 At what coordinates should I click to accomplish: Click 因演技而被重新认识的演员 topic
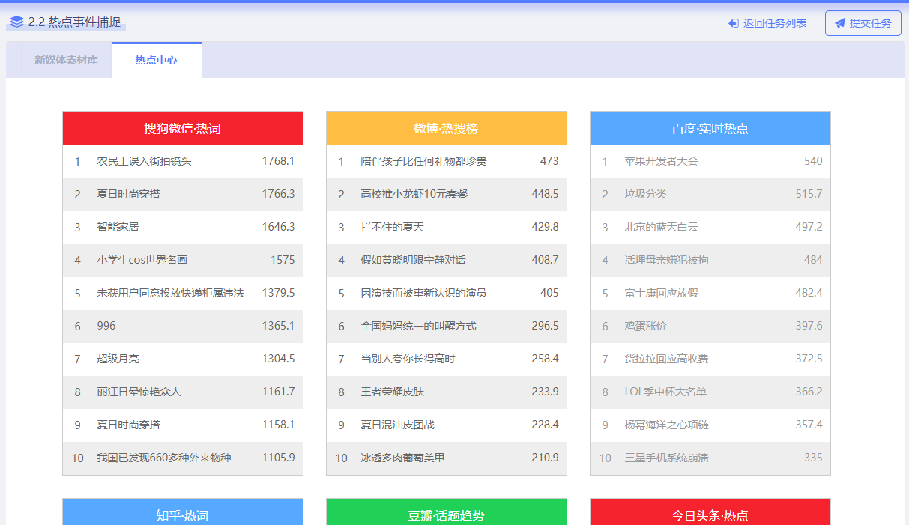(x=423, y=293)
